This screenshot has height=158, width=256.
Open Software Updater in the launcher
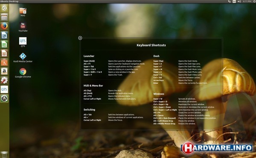[x=4, y=98]
